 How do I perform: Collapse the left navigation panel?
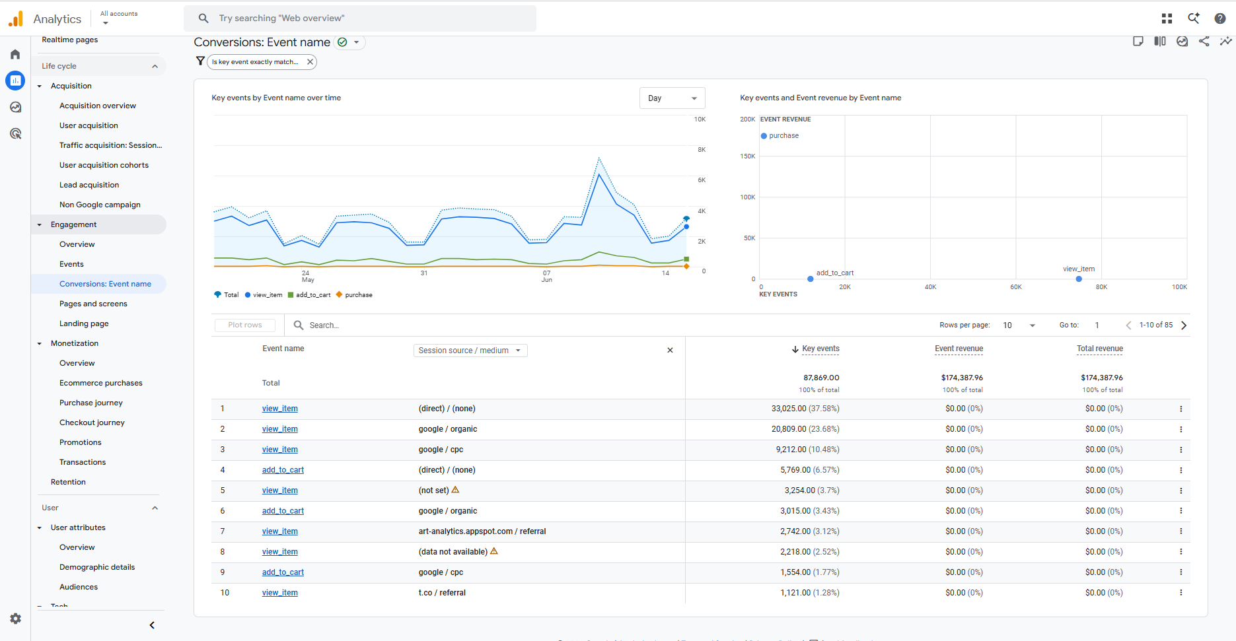pyautogui.click(x=152, y=625)
